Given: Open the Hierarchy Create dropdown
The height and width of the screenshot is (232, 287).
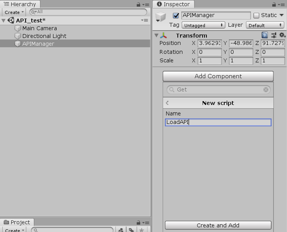Looking at the screenshot, I should pos(14,12).
